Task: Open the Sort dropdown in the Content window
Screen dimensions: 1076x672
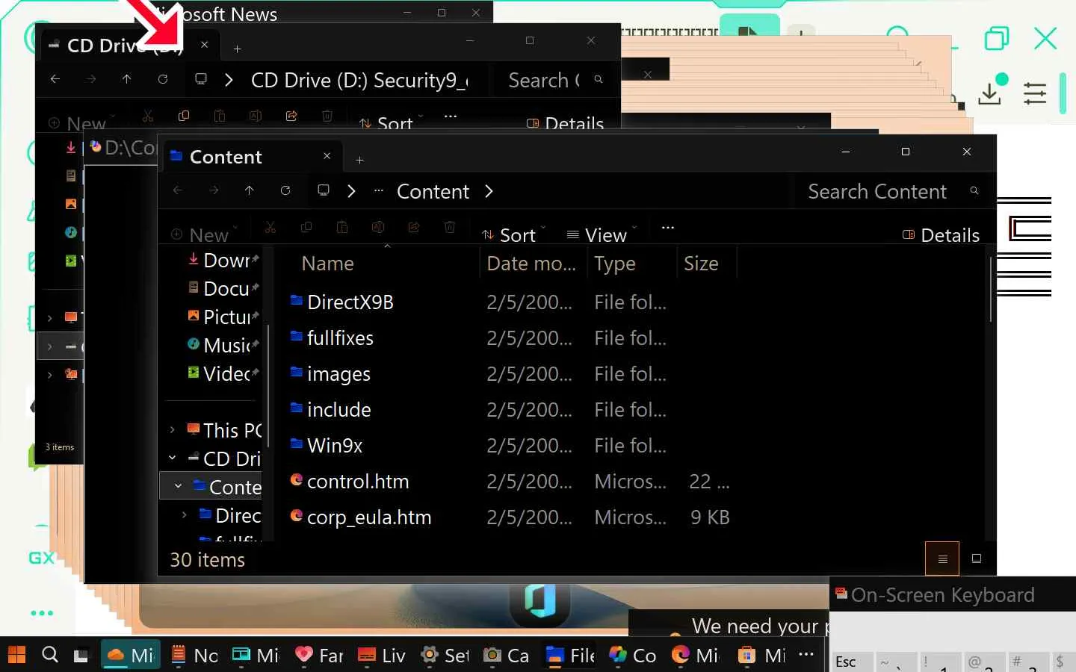Action: tap(515, 234)
